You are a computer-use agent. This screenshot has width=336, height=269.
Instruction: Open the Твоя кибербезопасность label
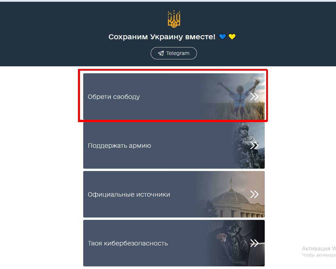[x=128, y=243]
